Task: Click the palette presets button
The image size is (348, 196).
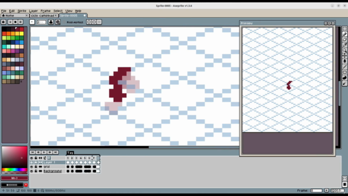Action: [15, 22]
